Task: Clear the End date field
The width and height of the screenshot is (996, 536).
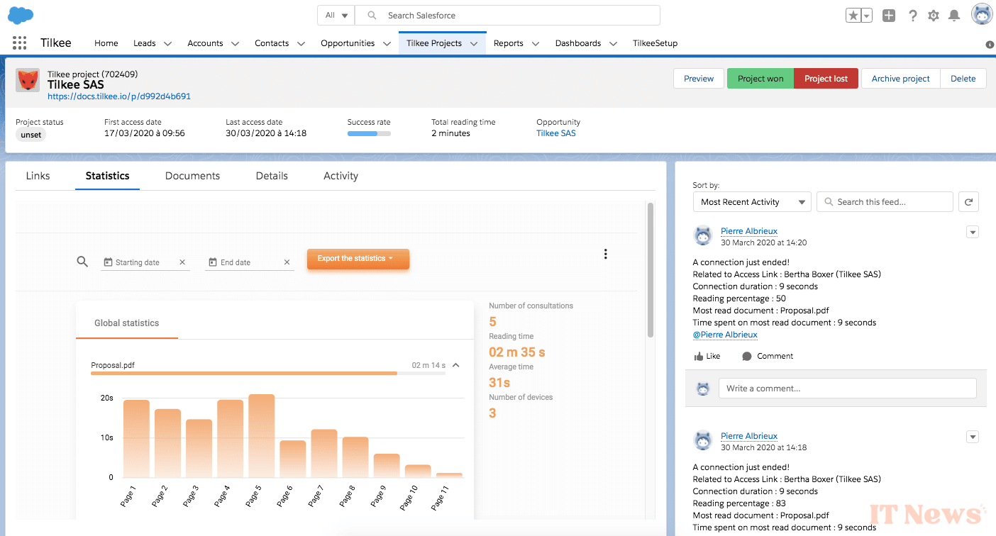Action: [x=287, y=262]
